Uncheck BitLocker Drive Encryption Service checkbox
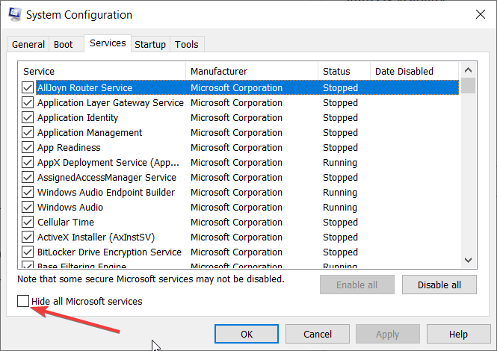The image size is (497, 351). [28, 252]
